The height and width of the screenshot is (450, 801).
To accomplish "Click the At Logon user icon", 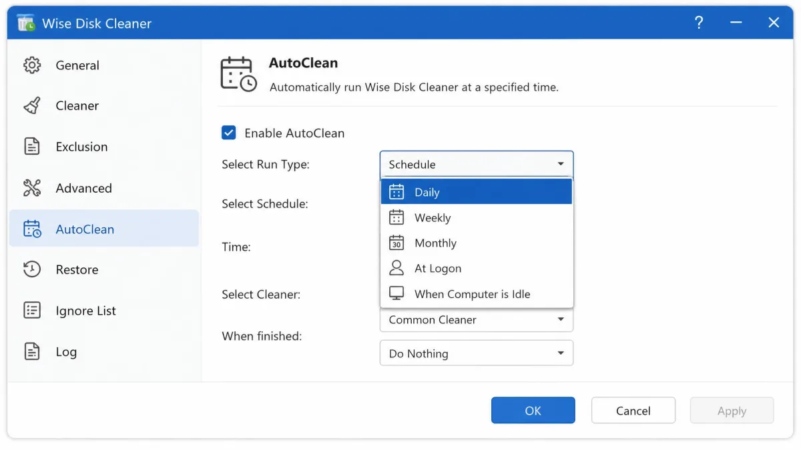I will tap(396, 268).
